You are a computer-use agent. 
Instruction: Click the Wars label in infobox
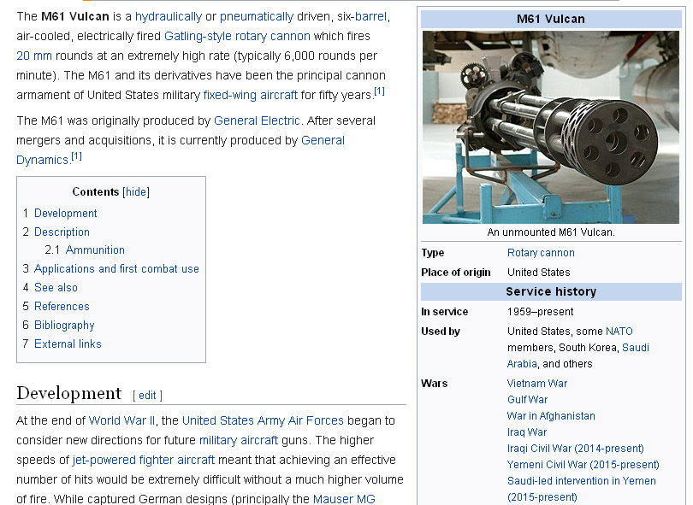coord(434,383)
